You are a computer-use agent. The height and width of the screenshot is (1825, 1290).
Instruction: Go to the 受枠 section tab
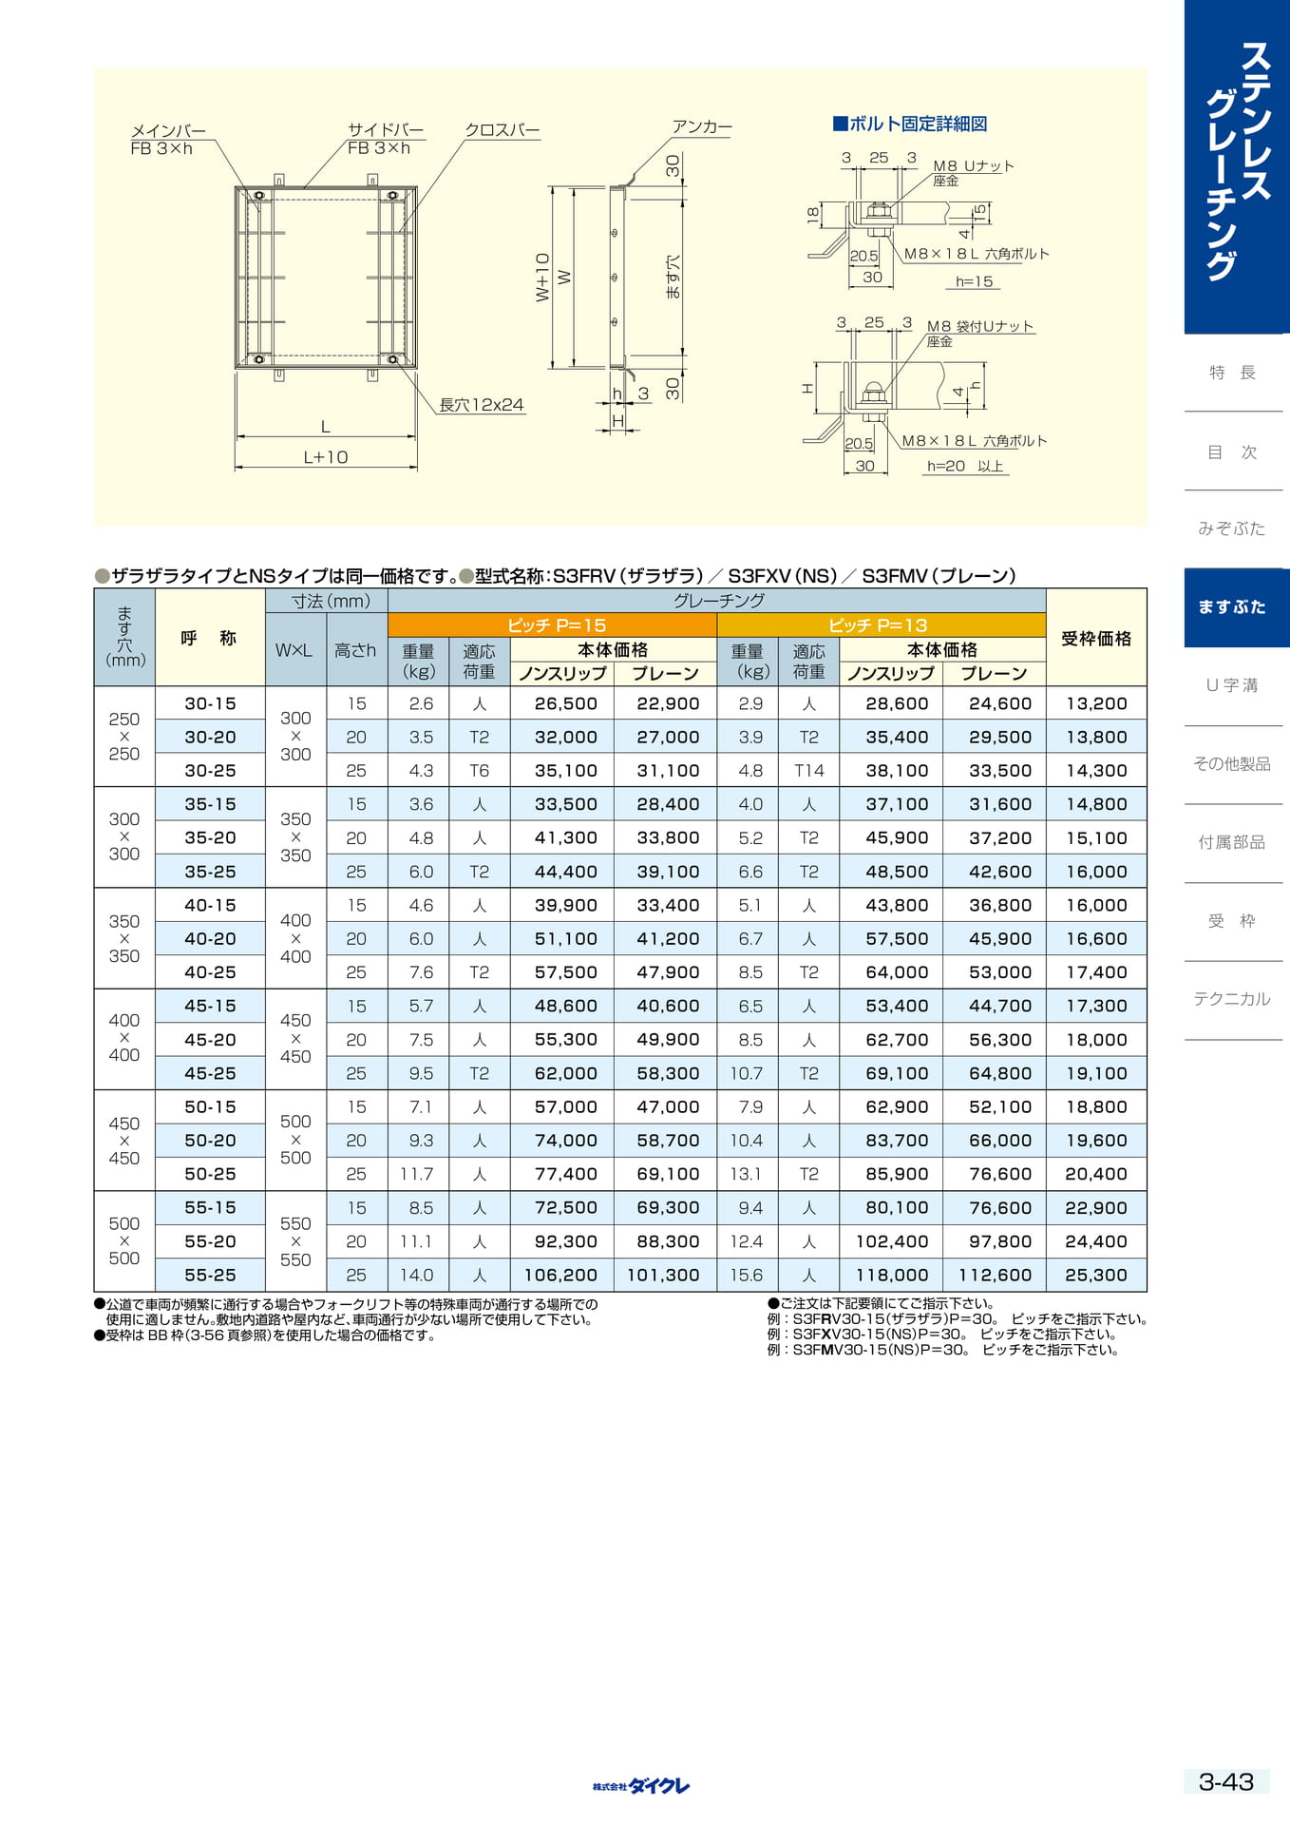(x=1232, y=921)
